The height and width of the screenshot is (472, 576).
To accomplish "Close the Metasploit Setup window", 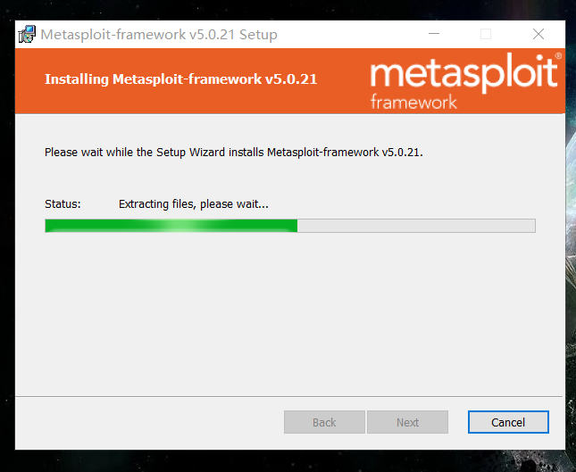I will pyautogui.click(x=538, y=34).
